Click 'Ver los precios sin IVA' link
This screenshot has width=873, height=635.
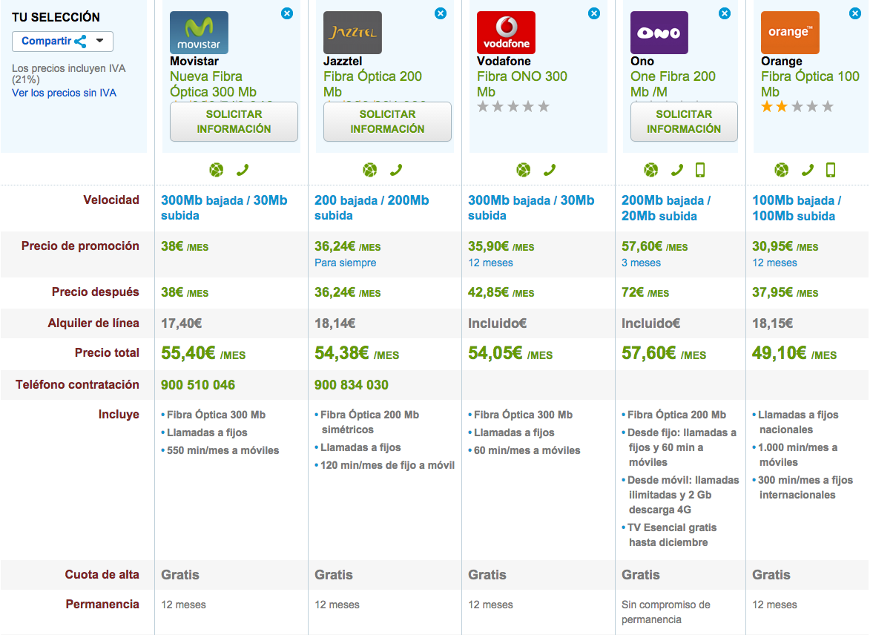(64, 93)
